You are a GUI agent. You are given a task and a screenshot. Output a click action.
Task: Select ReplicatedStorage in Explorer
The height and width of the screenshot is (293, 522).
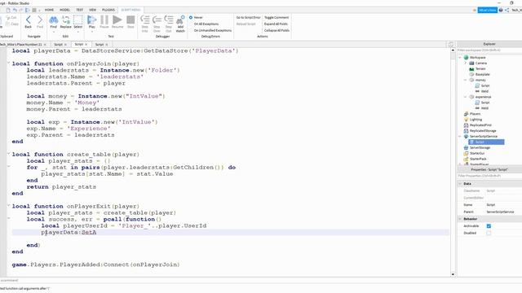coord(480,131)
